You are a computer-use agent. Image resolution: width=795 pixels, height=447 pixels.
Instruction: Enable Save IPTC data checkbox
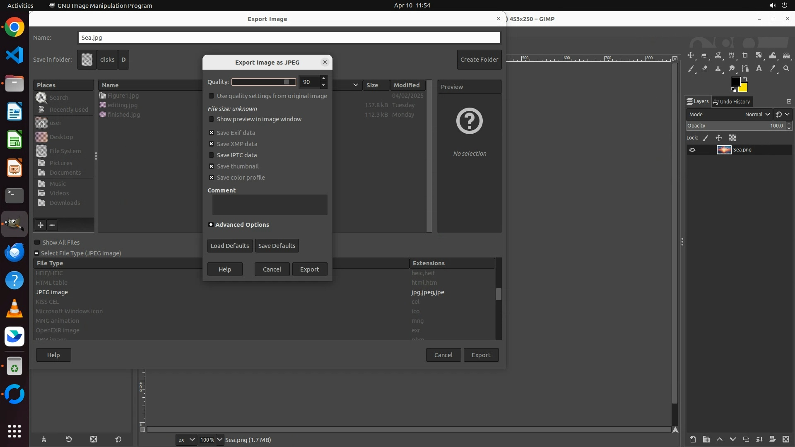click(212, 155)
